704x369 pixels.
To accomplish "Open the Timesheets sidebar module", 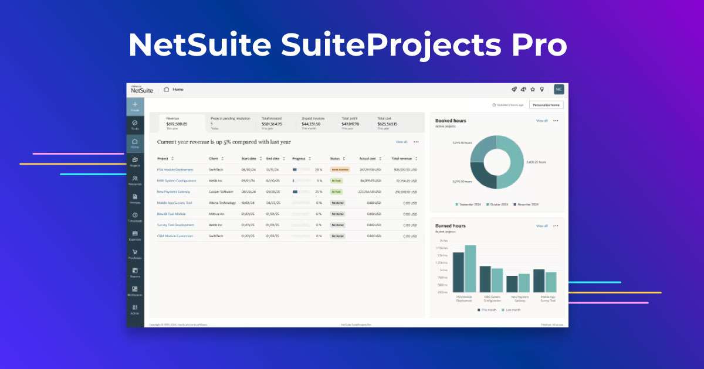I will [135, 217].
